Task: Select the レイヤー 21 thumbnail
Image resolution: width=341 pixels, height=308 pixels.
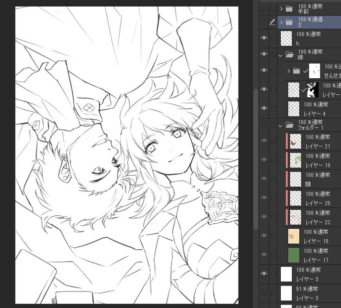Action: coord(295,141)
